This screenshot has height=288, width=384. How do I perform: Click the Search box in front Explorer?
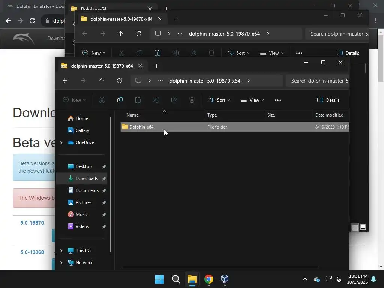(x=317, y=81)
